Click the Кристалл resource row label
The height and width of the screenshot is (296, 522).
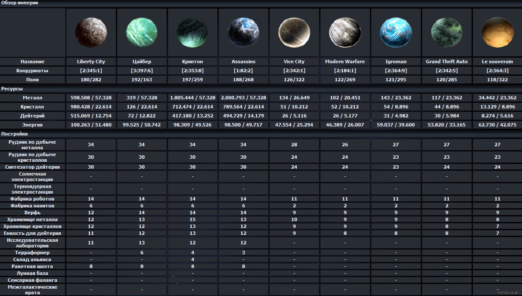(x=32, y=107)
